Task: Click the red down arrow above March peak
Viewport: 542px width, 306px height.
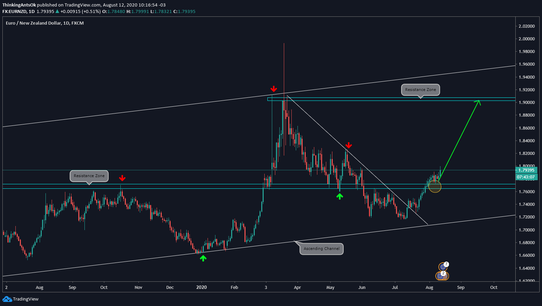Action: tap(274, 89)
